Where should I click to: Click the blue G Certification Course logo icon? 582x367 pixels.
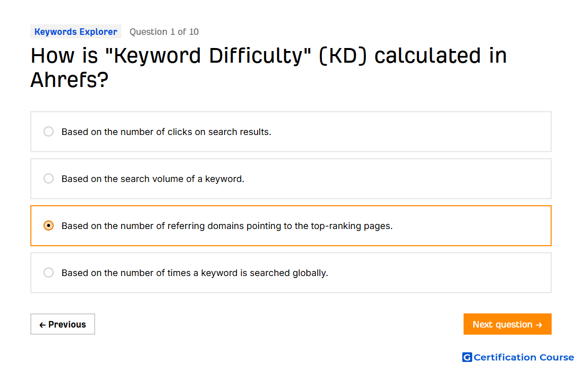point(467,357)
